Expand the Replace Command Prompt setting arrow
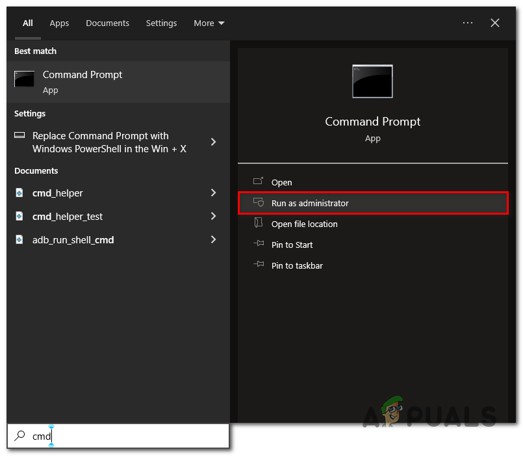This screenshot has width=523, height=456. [x=214, y=142]
